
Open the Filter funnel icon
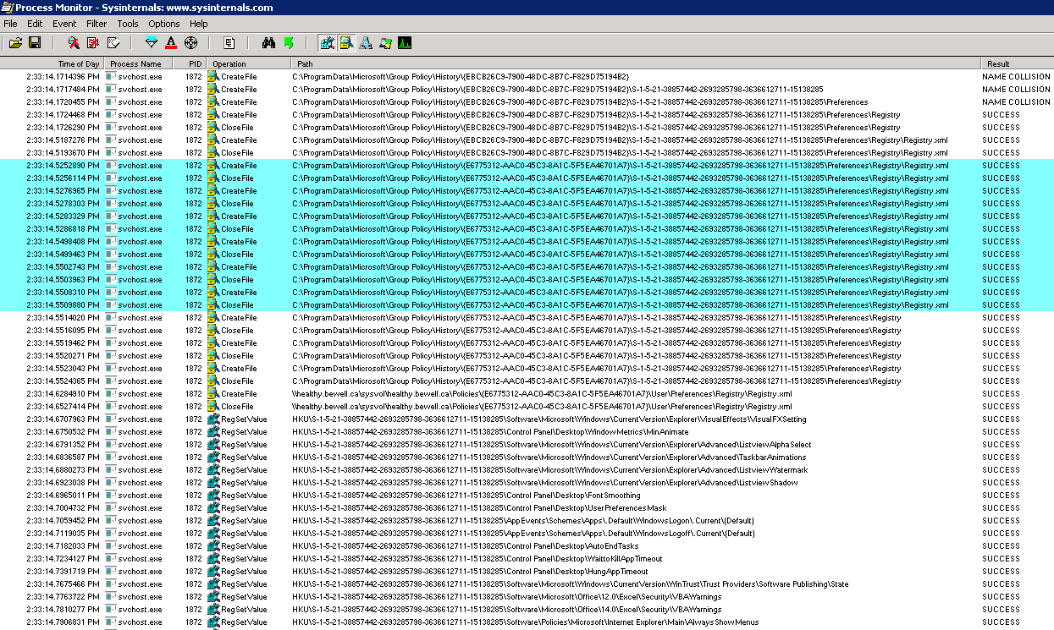coord(152,42)
